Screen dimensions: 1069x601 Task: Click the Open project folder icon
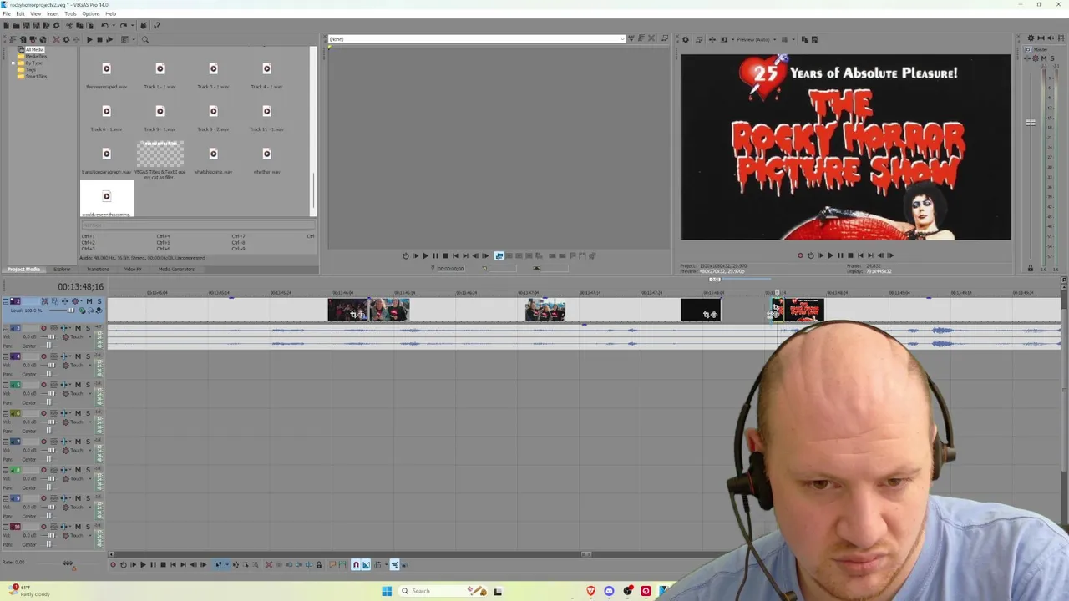pos(16,26)
